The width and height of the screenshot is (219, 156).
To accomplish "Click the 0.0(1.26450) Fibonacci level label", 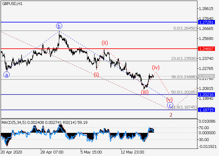I will tap(185, 28).
